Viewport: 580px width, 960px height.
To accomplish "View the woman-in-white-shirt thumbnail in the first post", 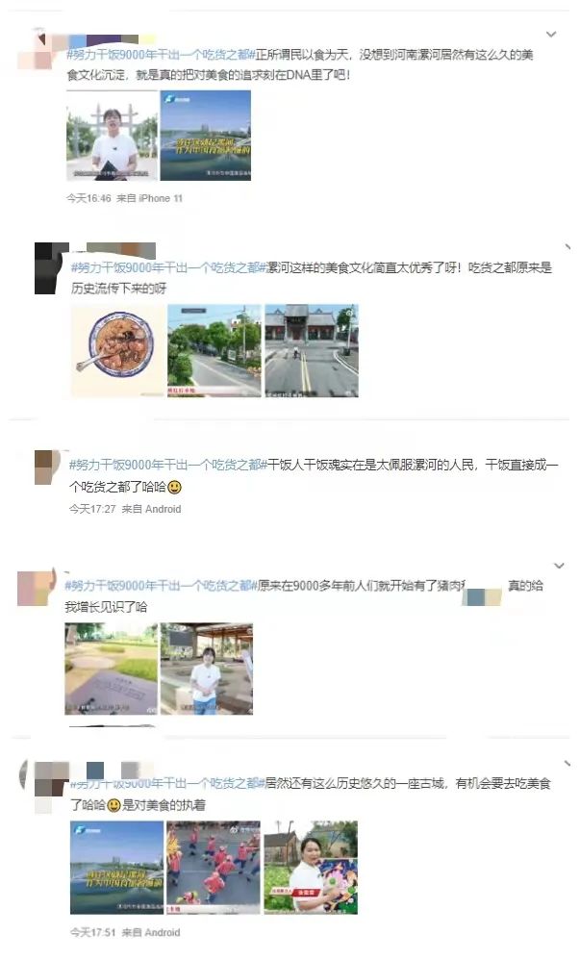I will [x=113, y=136].
